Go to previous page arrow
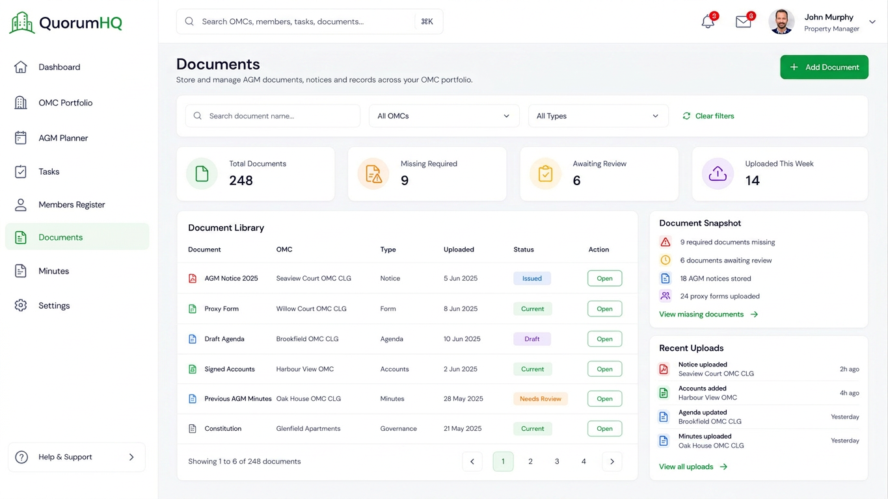This screenshot has height=499, width=888. pos(472,461)
